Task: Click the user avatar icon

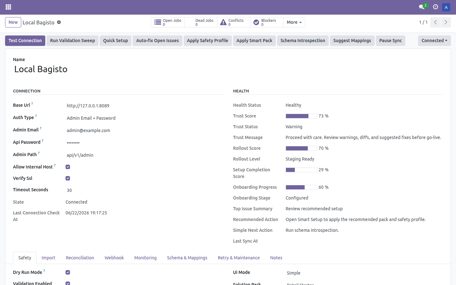Action: (446, 7)
